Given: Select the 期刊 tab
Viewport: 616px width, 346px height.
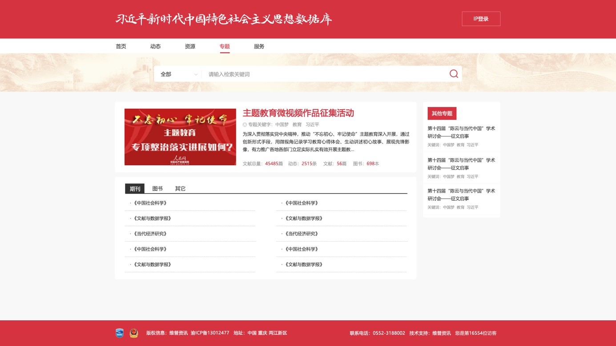Looking at the screenshot, I should click(135, 189).
